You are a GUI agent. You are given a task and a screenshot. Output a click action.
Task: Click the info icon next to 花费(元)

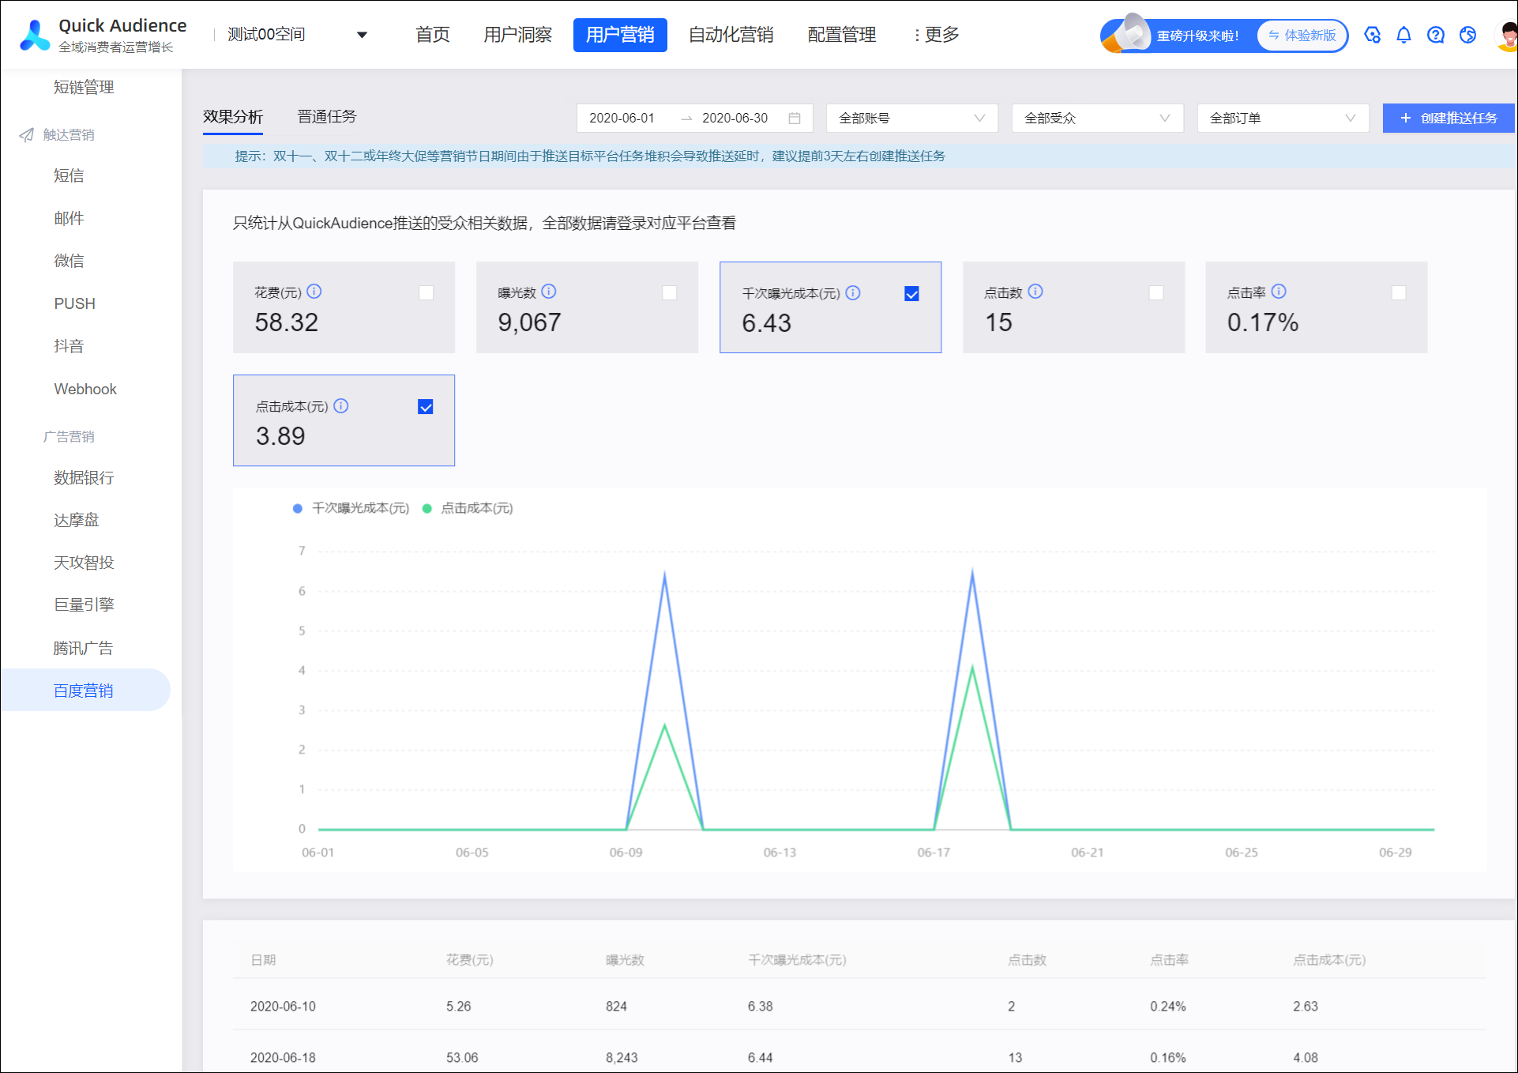click(x=314, y=292)
